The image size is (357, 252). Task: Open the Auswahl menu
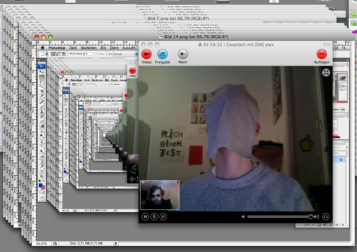click(129, 48)
